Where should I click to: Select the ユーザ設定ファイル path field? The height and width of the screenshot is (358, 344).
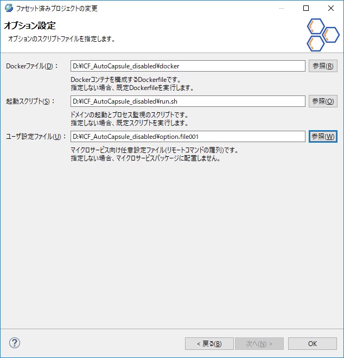point(188,137)
